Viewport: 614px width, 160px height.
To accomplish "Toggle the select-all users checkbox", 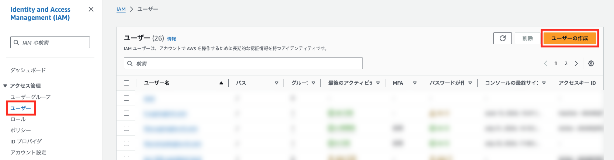I will tap(126, 83).
